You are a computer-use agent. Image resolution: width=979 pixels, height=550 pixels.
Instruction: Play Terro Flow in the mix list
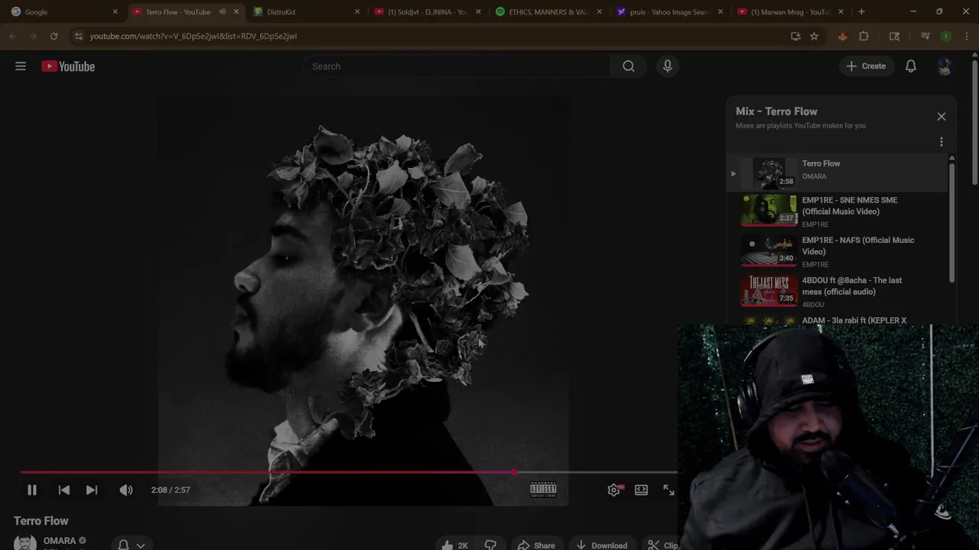point(837,173)
